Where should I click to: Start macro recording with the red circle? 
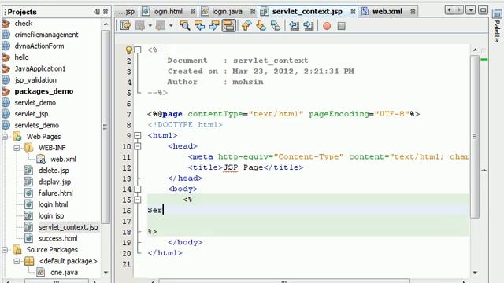[x=327, y=26]
